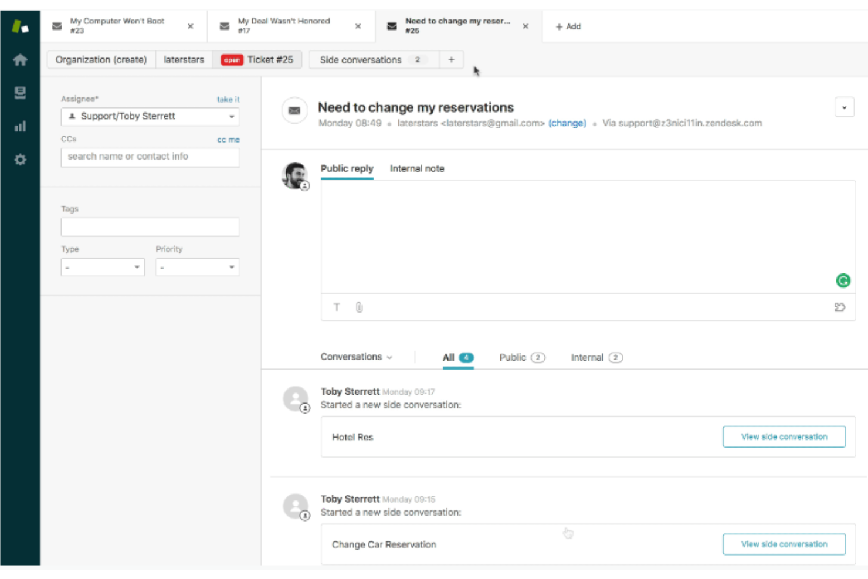868x579 pixels.
Task: Attach a file using the paperclip icon
Action: point(358,307)
